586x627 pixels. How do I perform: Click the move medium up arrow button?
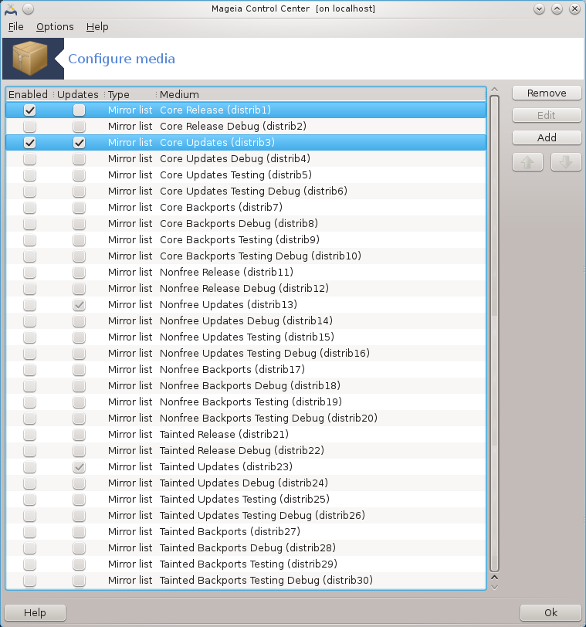point(527,162)
